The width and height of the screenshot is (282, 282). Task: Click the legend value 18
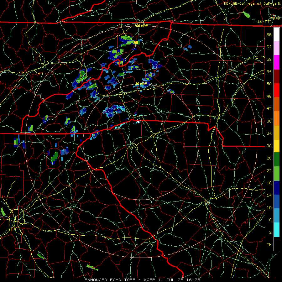[x=269, y=183]
